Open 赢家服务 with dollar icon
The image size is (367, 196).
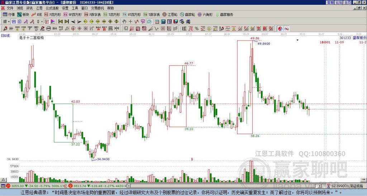(x=224, y=14)
